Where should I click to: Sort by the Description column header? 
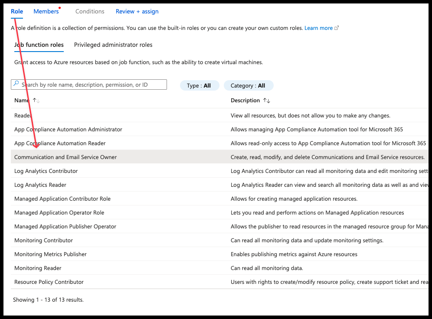[245, 101]
